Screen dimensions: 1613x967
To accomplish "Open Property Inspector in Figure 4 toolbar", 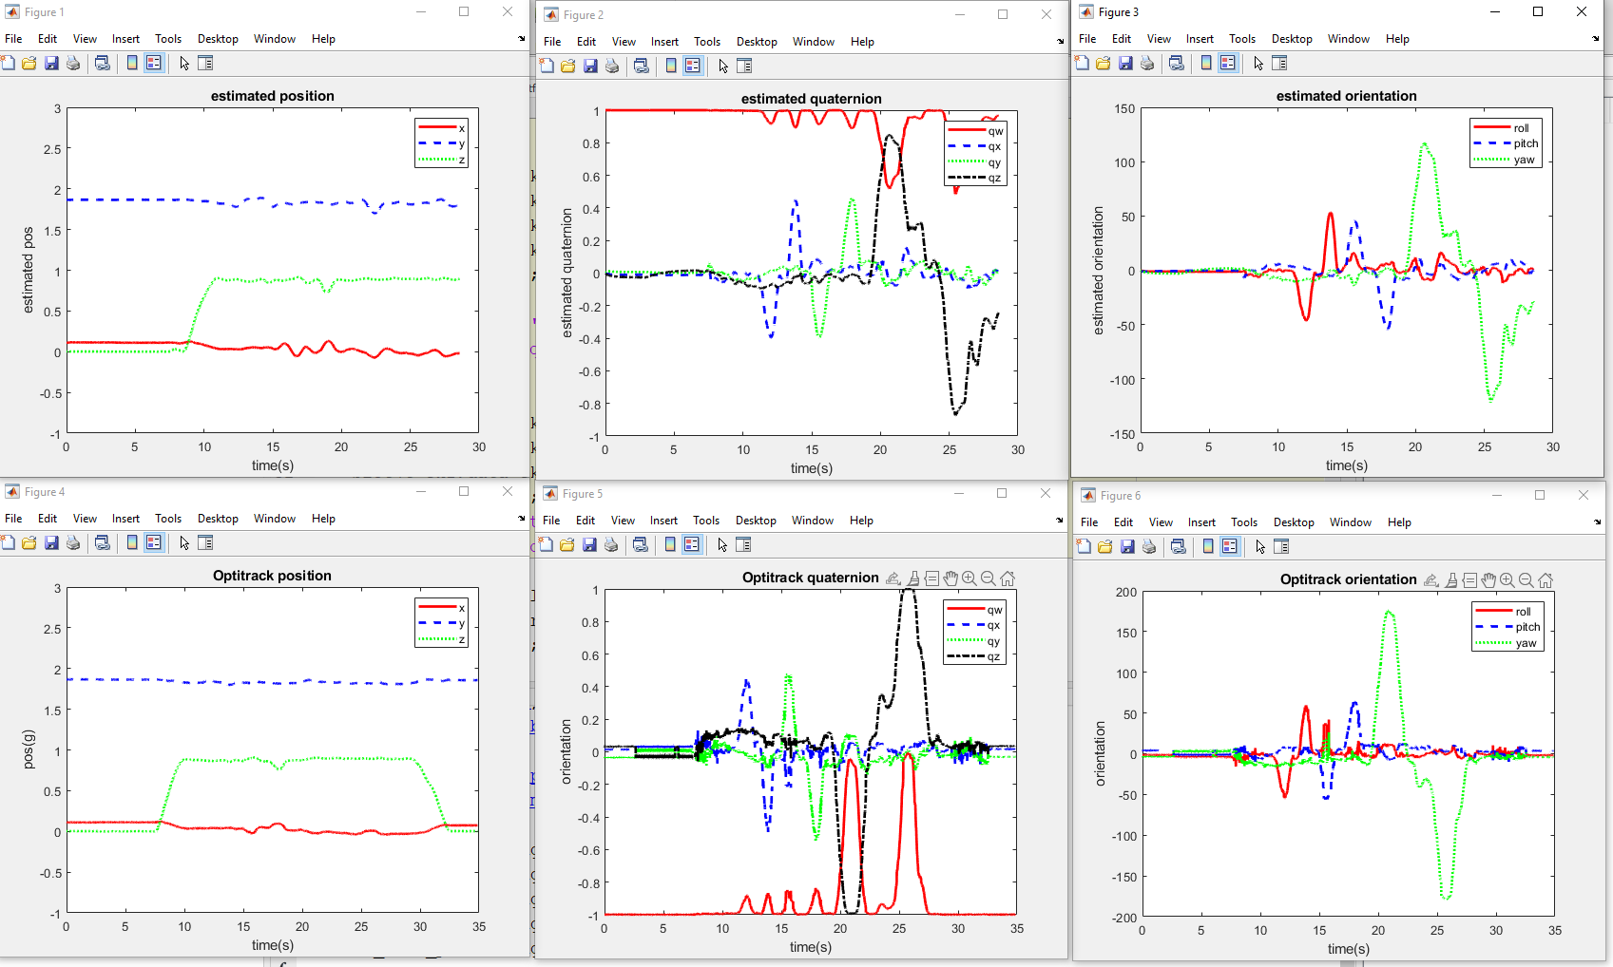I will click(x=205, y=543).
